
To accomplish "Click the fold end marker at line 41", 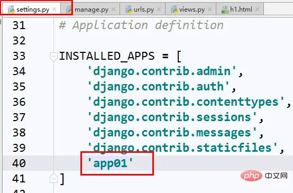I will 53,178.
